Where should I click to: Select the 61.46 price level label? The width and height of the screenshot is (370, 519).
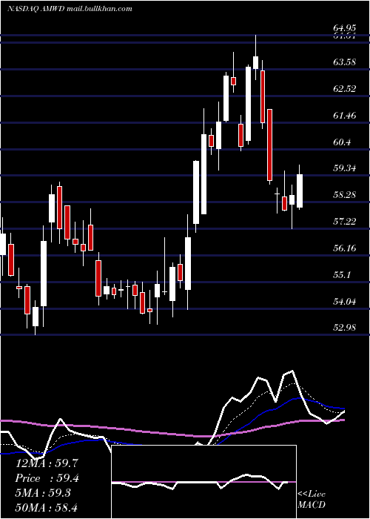tap(345, 115)
